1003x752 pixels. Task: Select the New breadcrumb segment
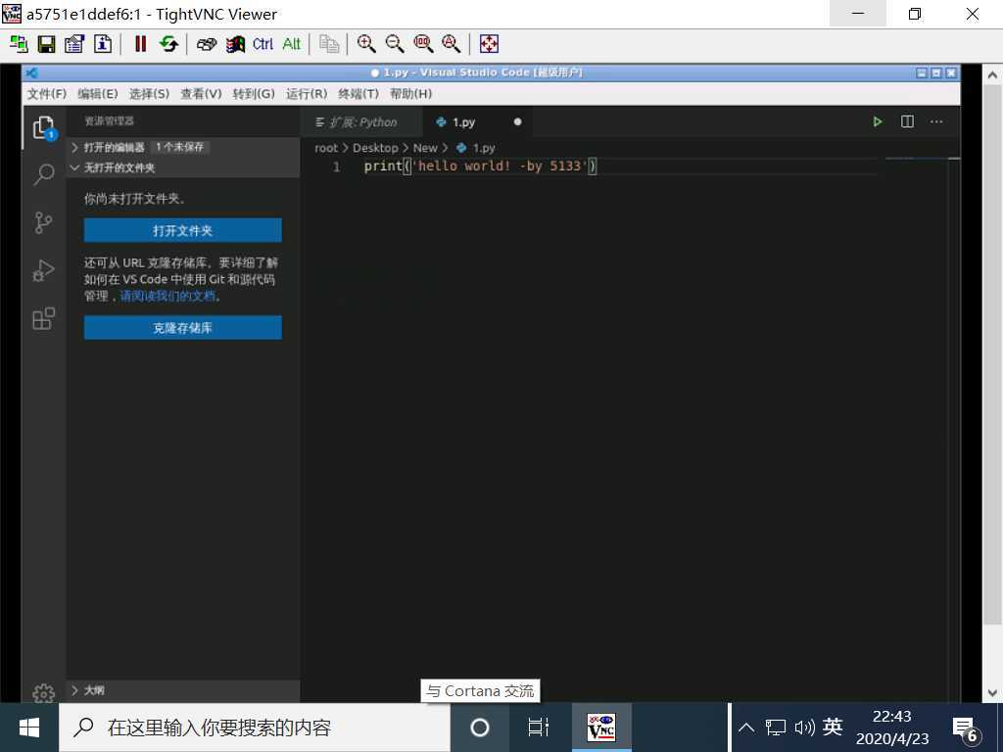pos(425,148)
